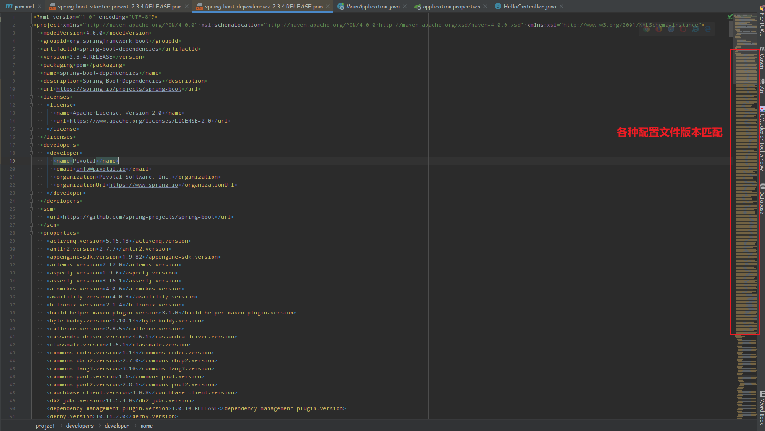Close the application.properties tab
Screen dimensions: 765x431
[485, 6]
